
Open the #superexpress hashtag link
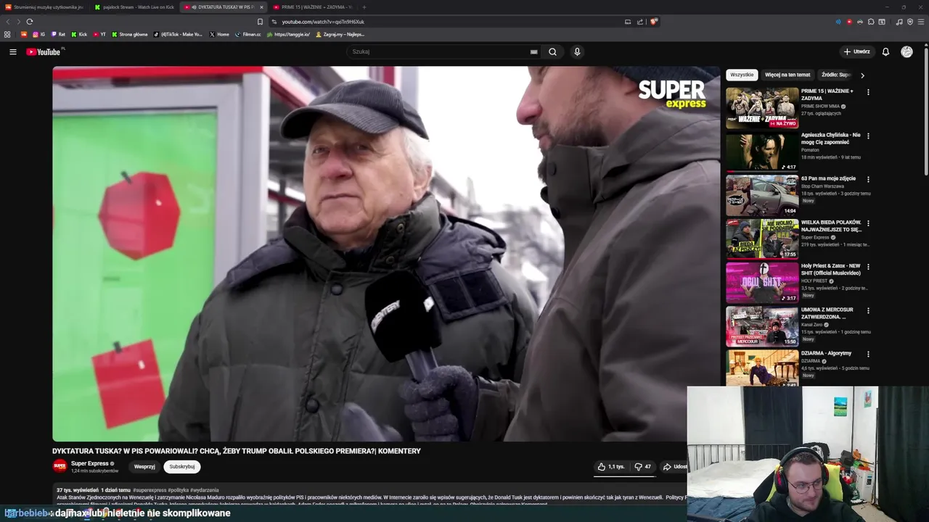(150, 490)
